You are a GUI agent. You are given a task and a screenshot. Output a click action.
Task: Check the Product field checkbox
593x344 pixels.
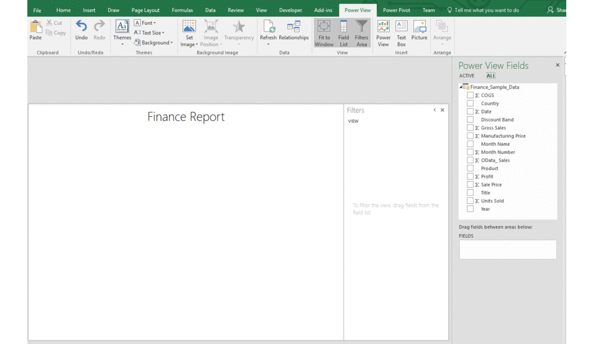pyautogui.click(x=470, y=168)
